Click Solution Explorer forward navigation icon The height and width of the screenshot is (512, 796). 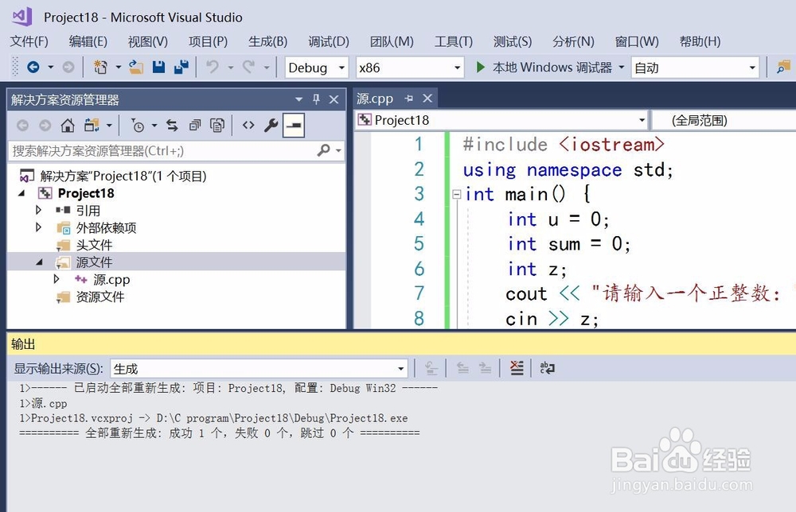(x=45, y=125)
